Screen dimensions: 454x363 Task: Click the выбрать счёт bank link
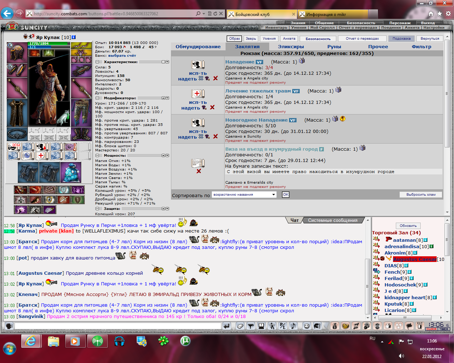coord(122,56)
